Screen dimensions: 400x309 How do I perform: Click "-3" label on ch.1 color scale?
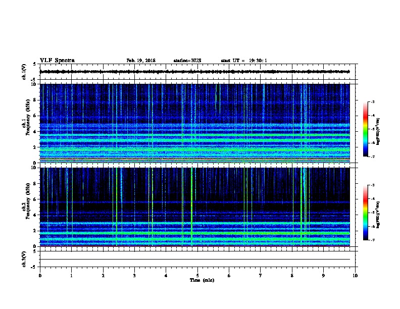372,102
